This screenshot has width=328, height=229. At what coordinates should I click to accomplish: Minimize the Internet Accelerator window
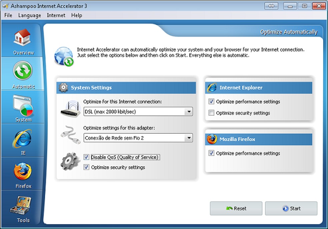point(290,6)
